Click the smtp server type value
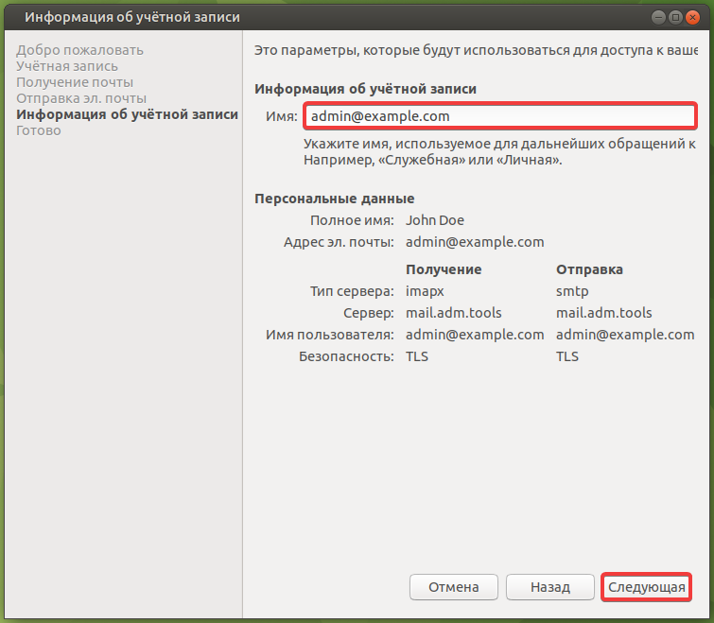Screen dimensions: 714x623 [572, 291]
